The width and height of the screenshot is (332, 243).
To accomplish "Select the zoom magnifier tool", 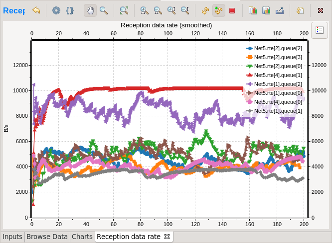I will 104,10.
